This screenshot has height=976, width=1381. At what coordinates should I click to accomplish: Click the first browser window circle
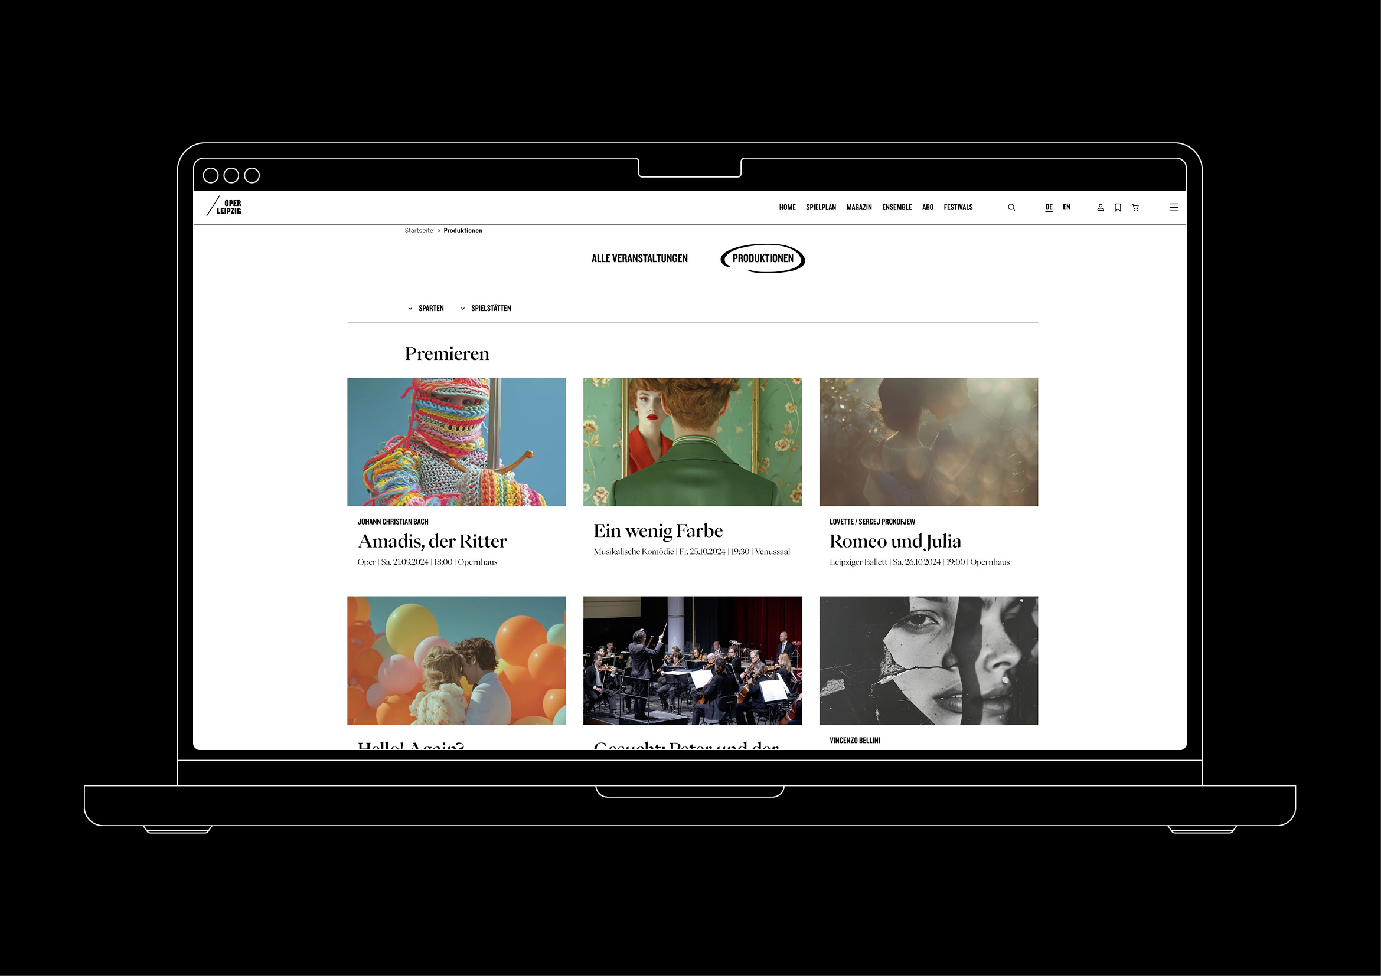click(211, 175)
